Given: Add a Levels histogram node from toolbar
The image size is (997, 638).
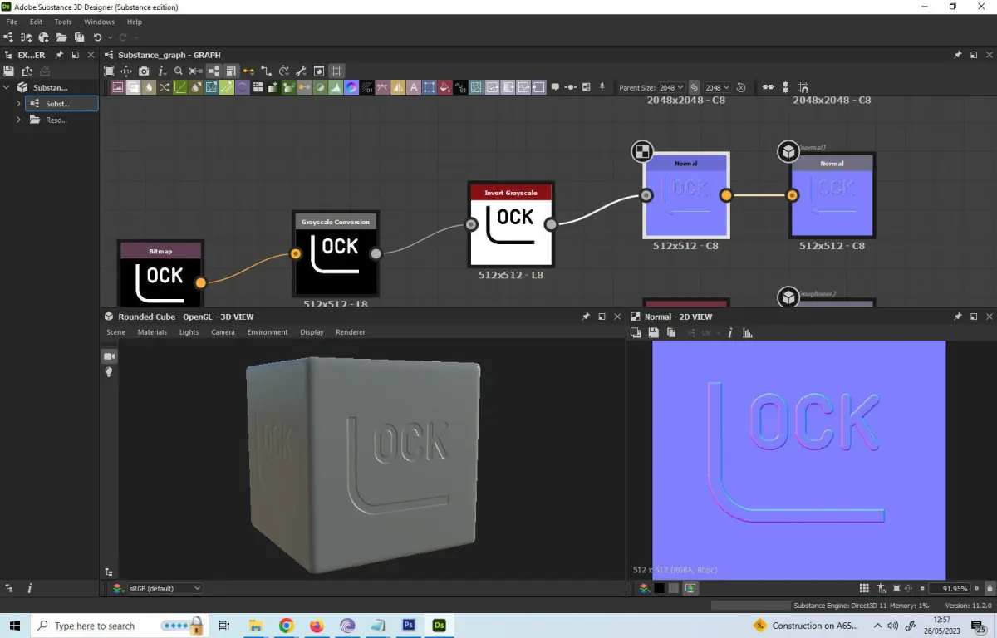Looking at the screenshot, I should point(336,87).
